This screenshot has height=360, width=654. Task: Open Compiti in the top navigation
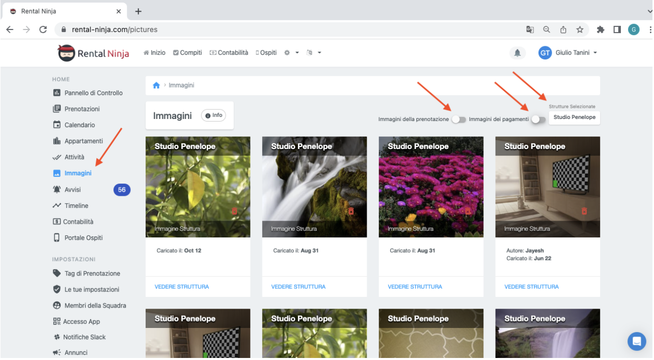tap(187, 53)
